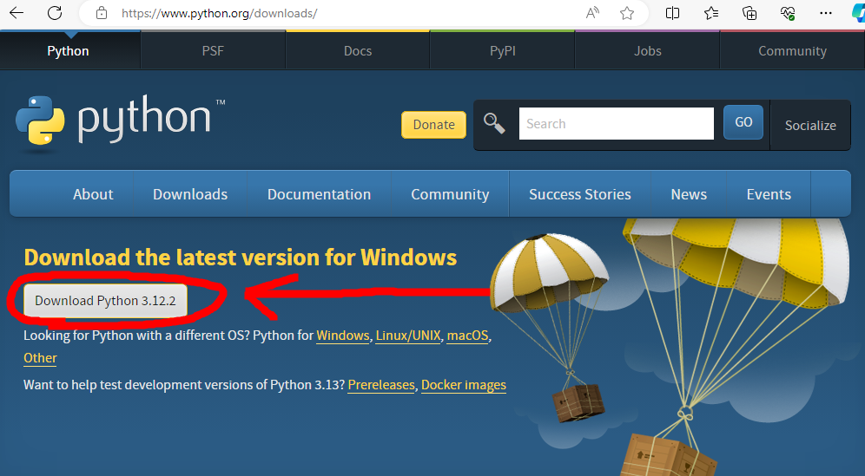Viewport: 865px width, 476px height.
Task: Add page to favorites star icon
Action: pos(627,13)
